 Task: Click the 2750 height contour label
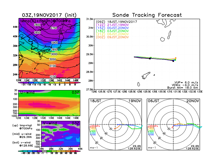point(54,28)
